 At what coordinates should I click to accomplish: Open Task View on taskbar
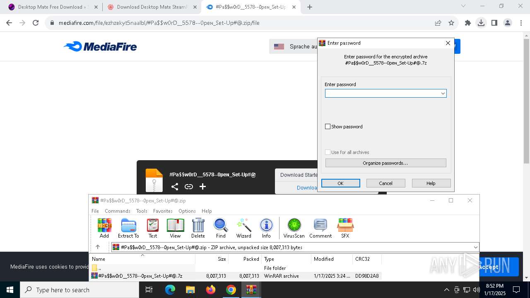[149, 290]
